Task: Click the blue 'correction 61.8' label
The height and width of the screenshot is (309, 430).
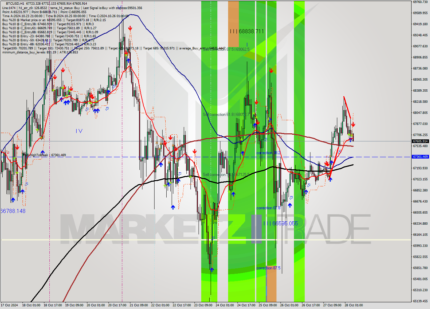Action: [268, 208]
